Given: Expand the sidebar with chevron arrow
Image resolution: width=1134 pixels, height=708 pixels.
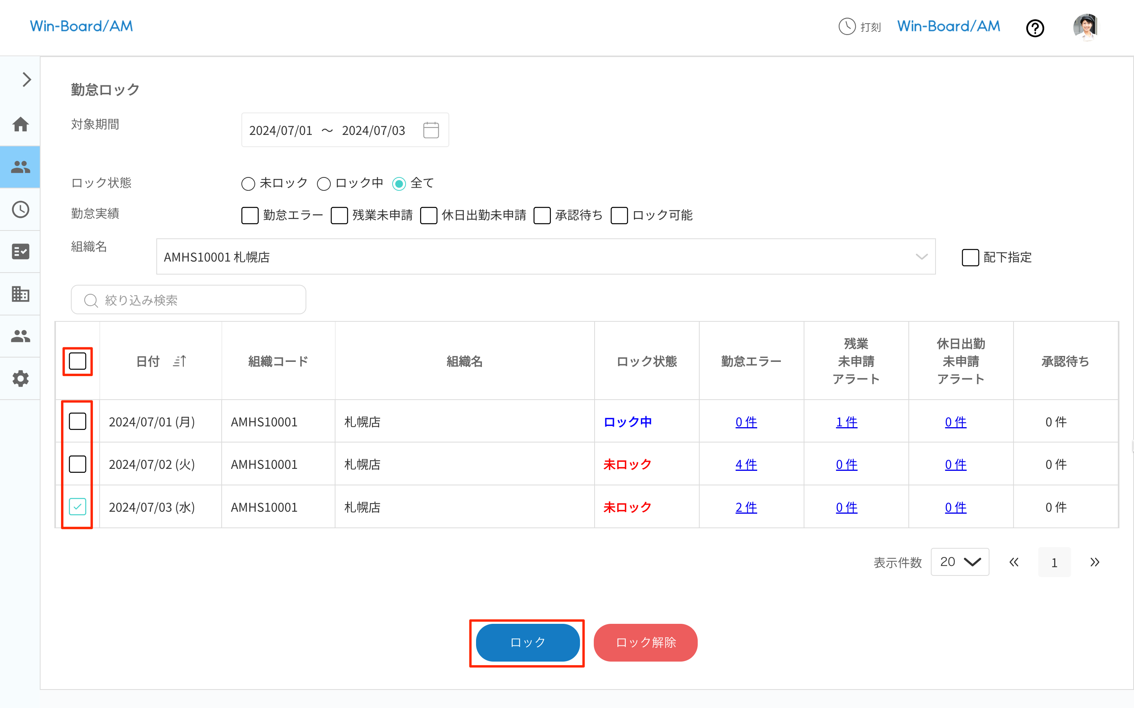Looking at the screenshot, I should (x=26, y=79).
